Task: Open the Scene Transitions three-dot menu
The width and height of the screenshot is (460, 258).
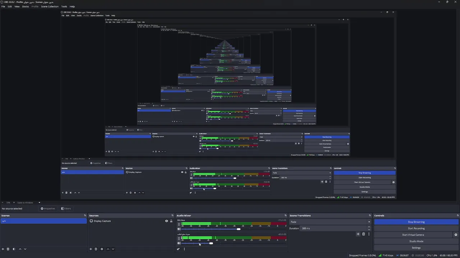Action: [369, 234]
